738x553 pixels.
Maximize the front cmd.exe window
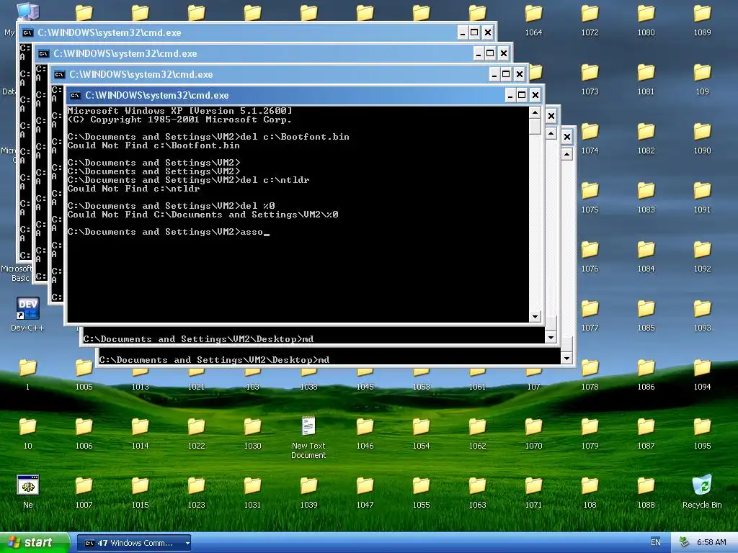click(x=522, y=96)
